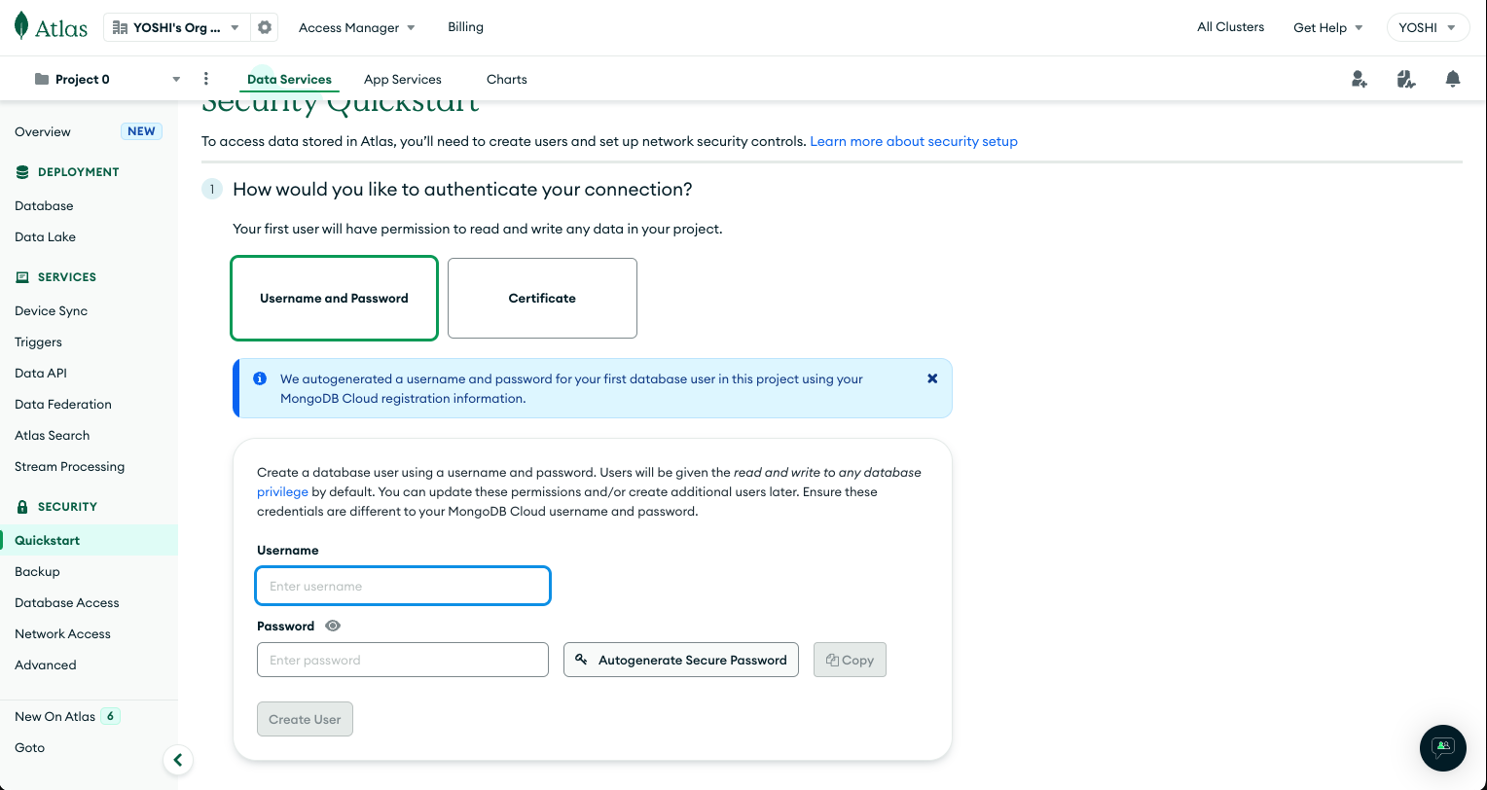Click Goto in the sidebar
The image size is (1487, 790).
coord(30,747)
